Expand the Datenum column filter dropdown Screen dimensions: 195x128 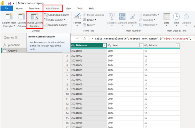104,45
